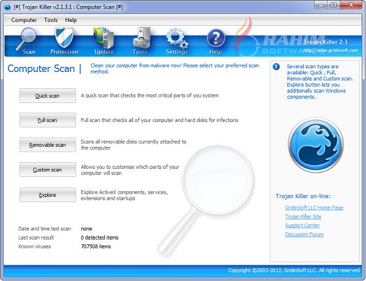The image size is (366, 281).
Task: Click the app icon in title bar
Action: tap(7, 7)
